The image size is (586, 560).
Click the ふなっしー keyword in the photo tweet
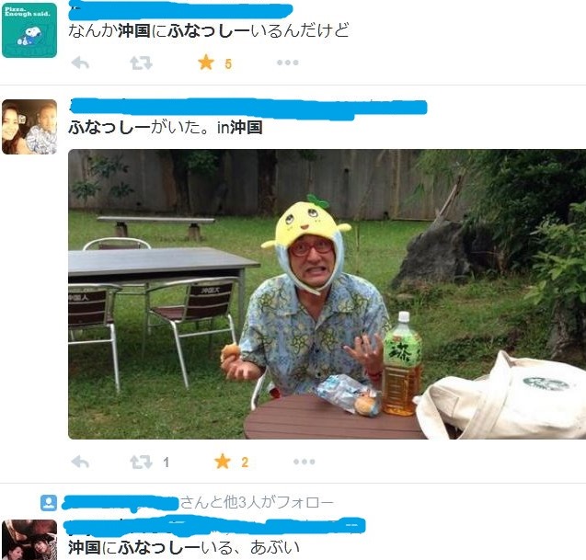109,128
